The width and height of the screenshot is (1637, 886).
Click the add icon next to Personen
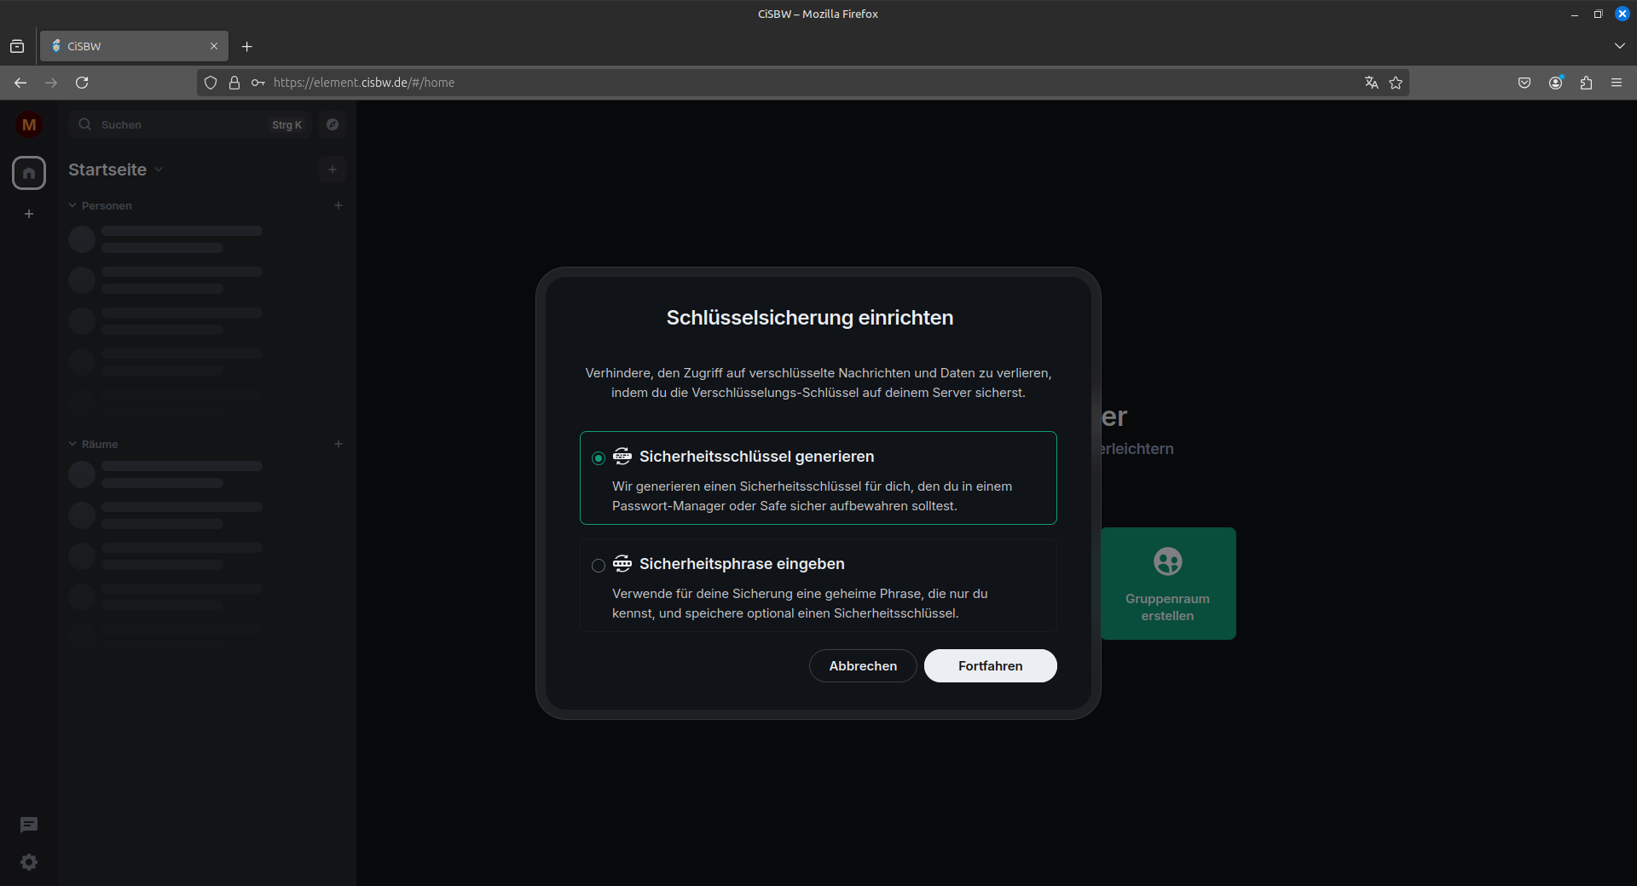[x=338, y=204]
